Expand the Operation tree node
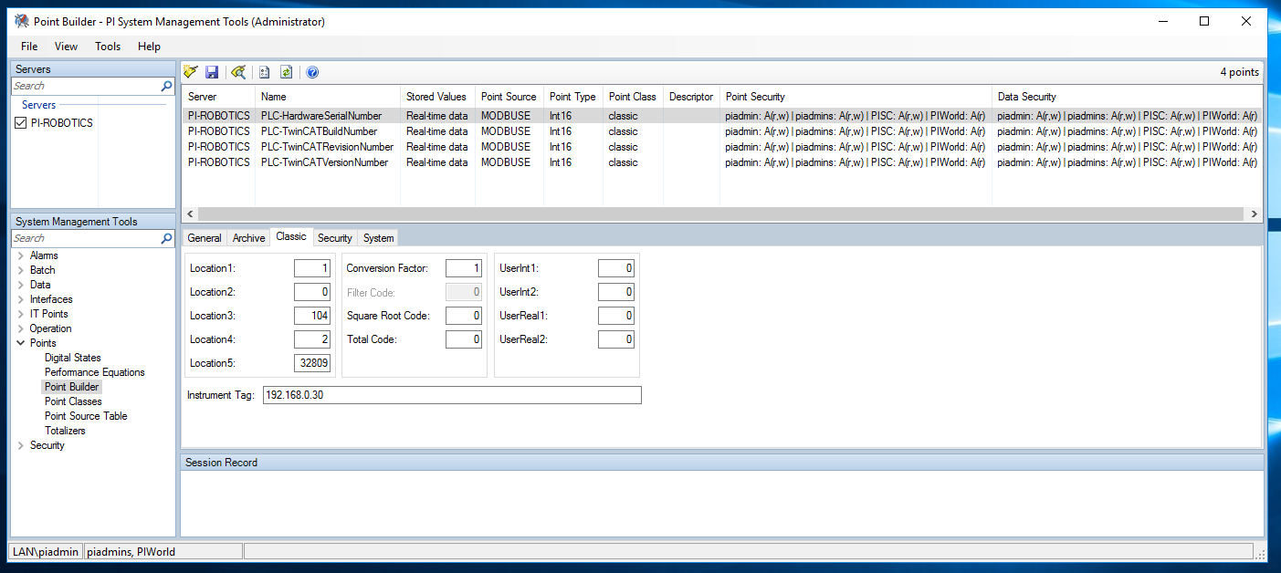The width and height of the screenshot is (1281, 573). coord(20,328)
